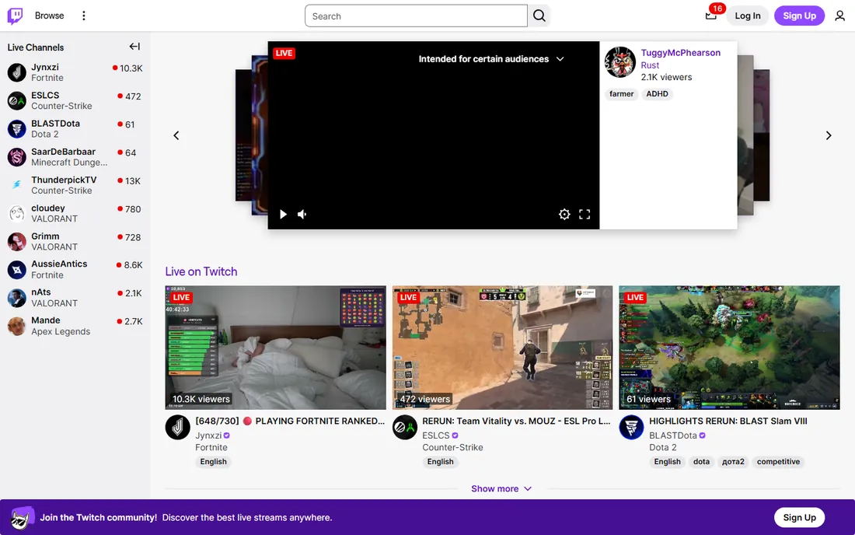The height and width of the screenshot is (535, 855).
Task: Collapse the Live Channels sidebar
Action: coord(134,47)
